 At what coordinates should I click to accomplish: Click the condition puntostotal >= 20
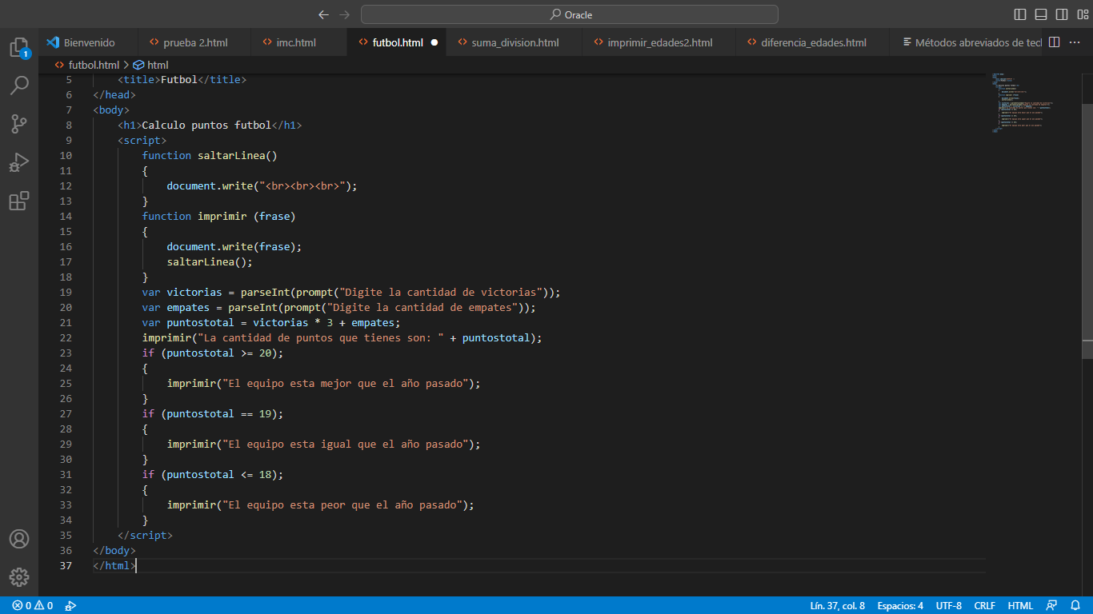click(x=219, y=353)
